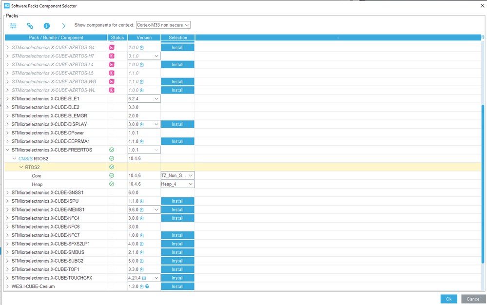Confirm with the Ok button

coord(448,299)
